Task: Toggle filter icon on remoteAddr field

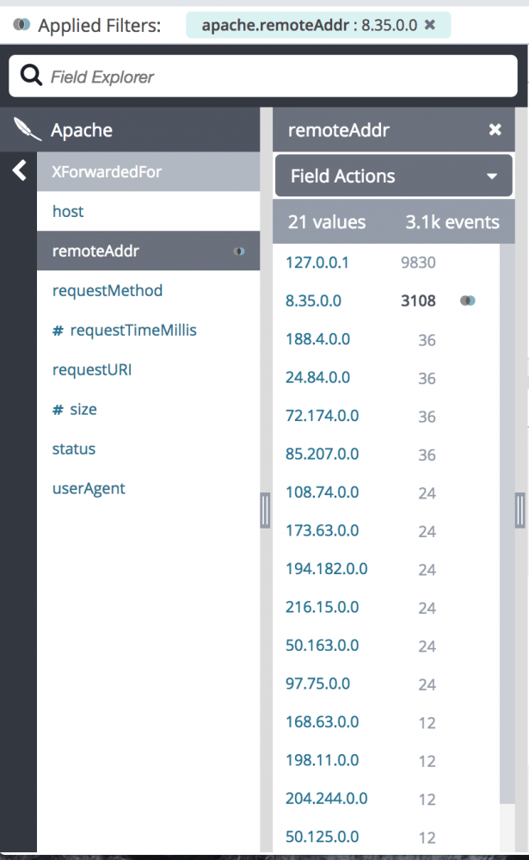Action: click(x=239, y=251)
